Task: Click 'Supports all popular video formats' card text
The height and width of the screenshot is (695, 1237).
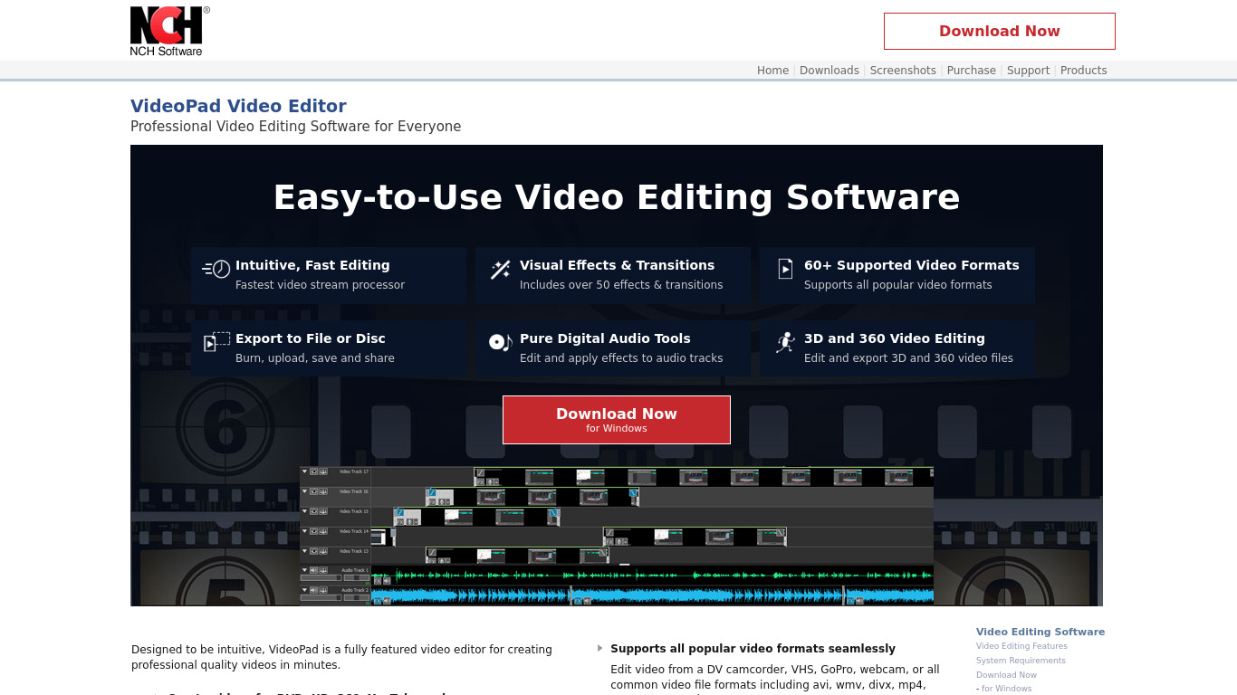Action: (898, 285)
